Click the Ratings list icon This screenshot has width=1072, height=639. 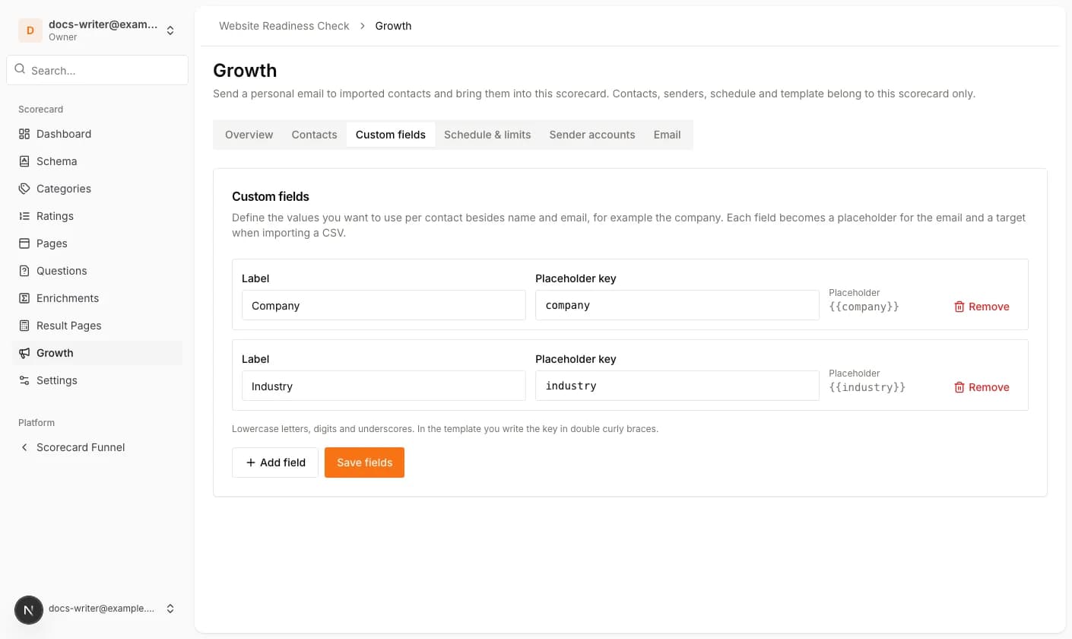click(x=24, y=216)
